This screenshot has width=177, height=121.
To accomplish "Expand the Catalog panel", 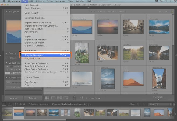I will (x=6, y=53).
